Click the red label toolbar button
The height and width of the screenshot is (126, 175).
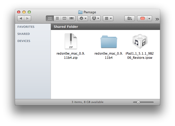pos(143,18)
